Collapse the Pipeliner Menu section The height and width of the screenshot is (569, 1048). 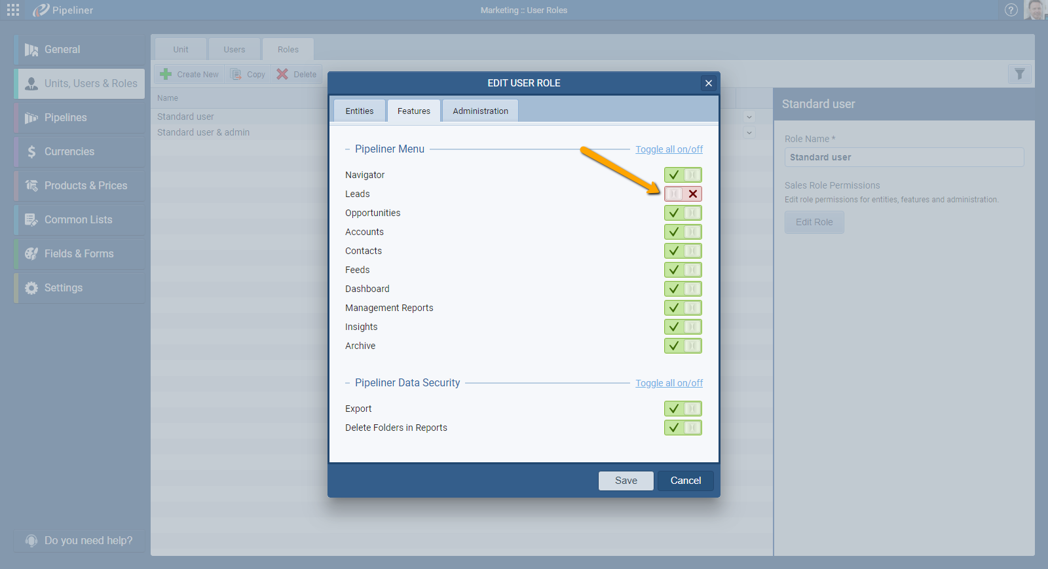click(347, 149)
